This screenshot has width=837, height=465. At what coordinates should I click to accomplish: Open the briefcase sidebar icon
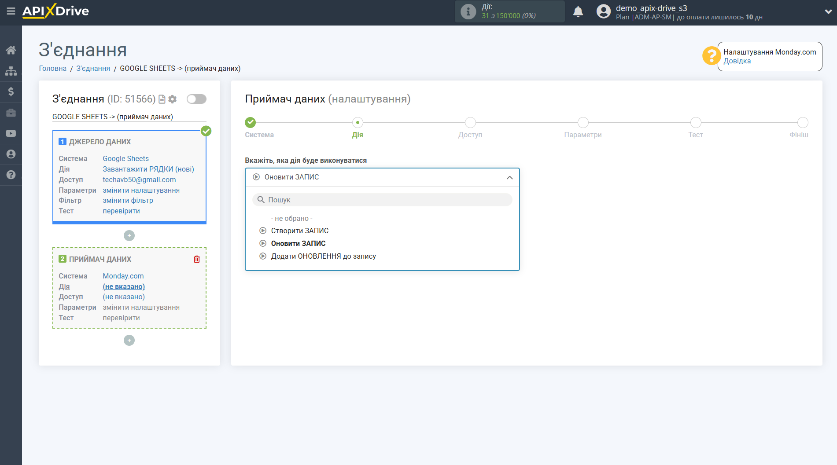click(x=11, y=113)
